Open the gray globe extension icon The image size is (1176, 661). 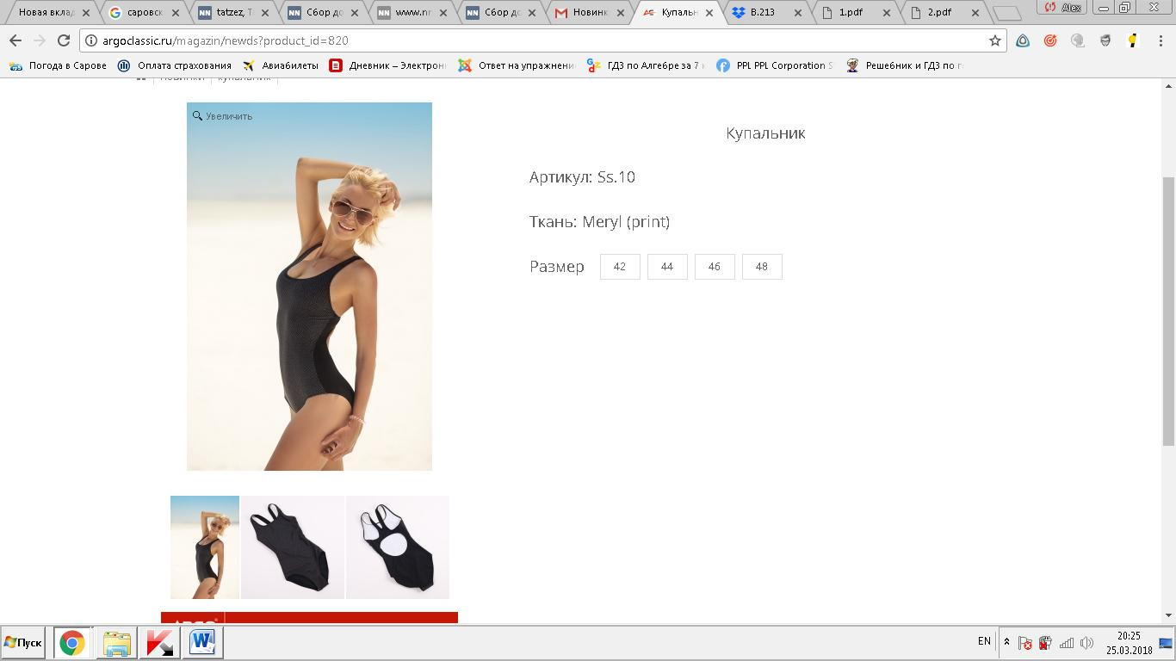1078,40
